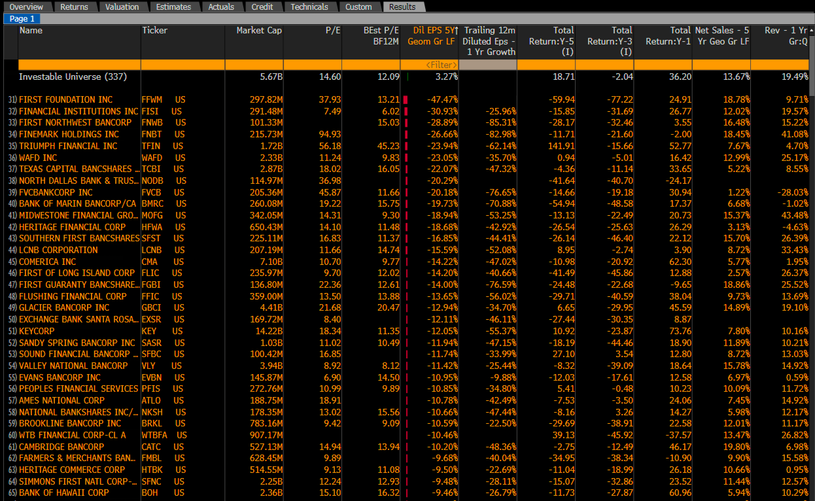Sort by Total Return:Y-1 header
Viewport: 815px width, 501px height.
[663, 42]
